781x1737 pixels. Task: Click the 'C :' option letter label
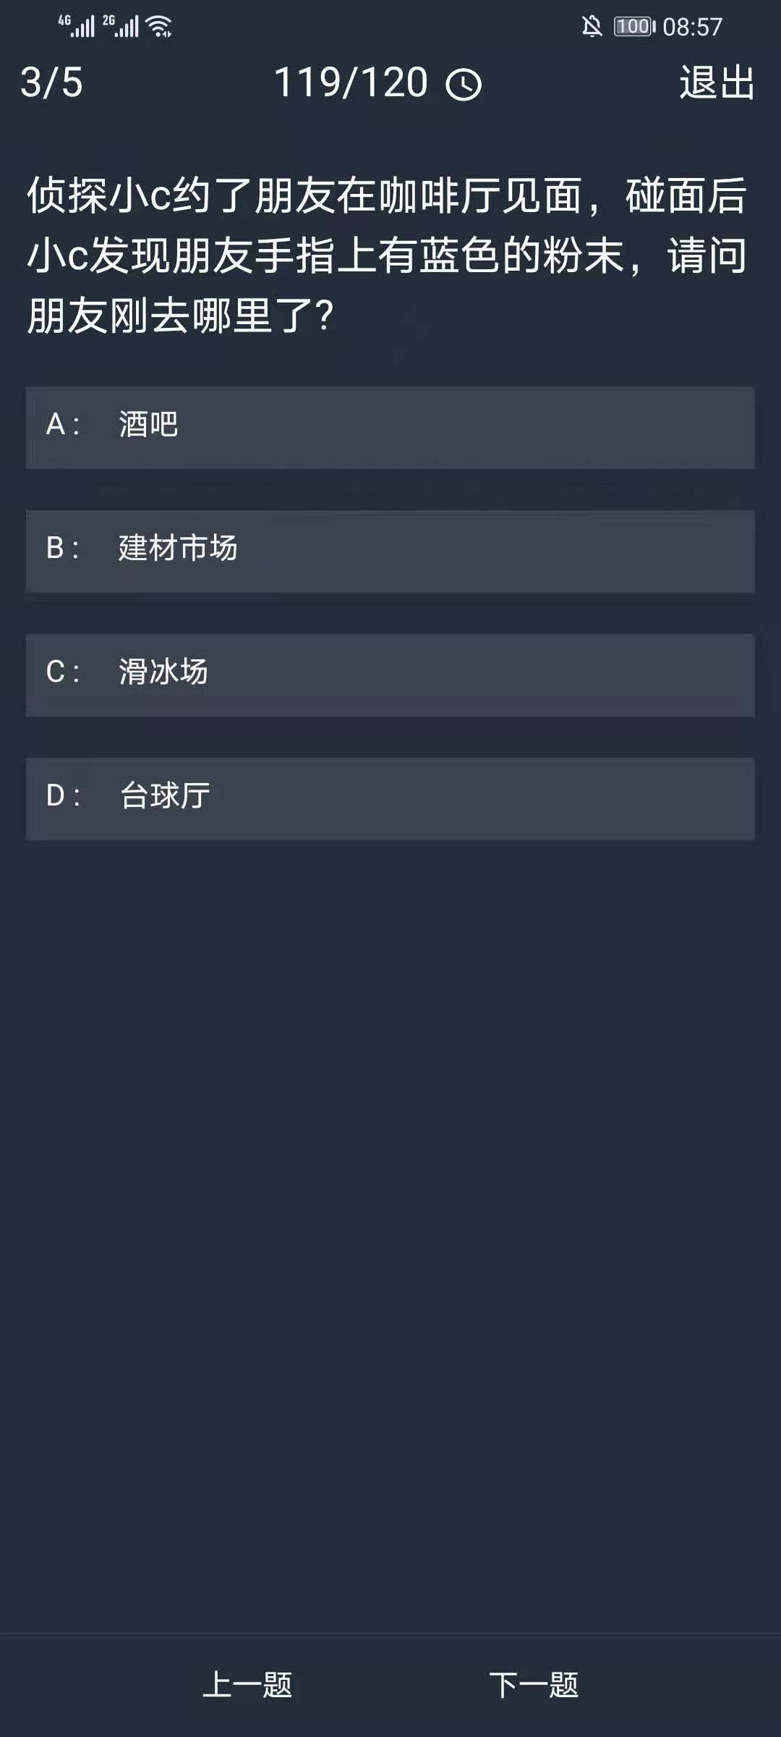tap(62, 672)
